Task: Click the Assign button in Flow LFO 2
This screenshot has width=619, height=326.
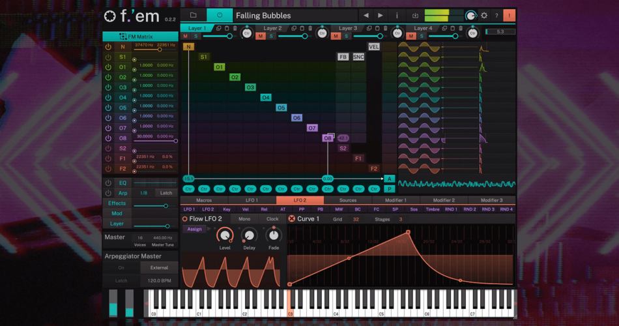Action: click(194, 230)
